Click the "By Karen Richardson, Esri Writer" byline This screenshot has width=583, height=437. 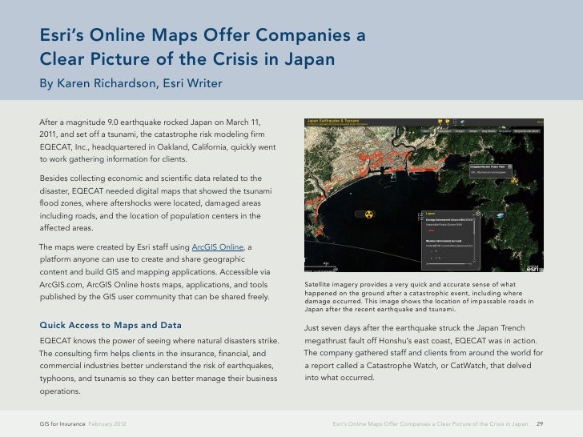[x=131, y=83]
